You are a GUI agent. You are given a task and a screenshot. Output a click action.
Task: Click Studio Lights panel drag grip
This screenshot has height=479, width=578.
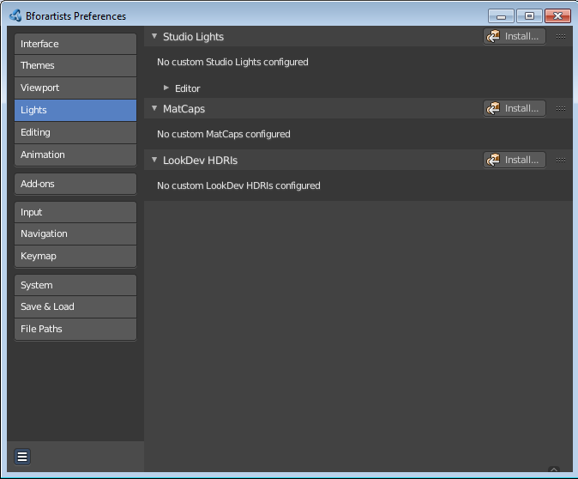click(x=561, y=37)
